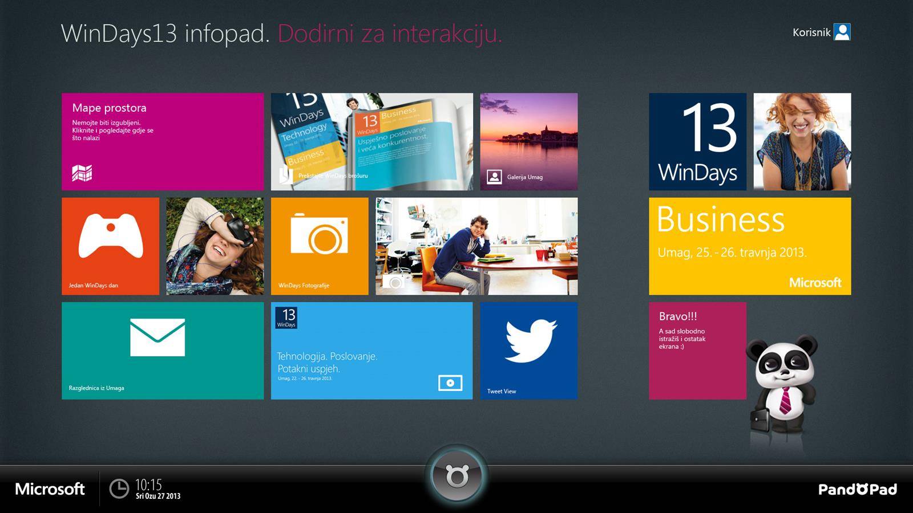The height and width of the screenshot is (513, 913).
Task: Click the 10:15 time display
Action: click(x=148, y=485)
